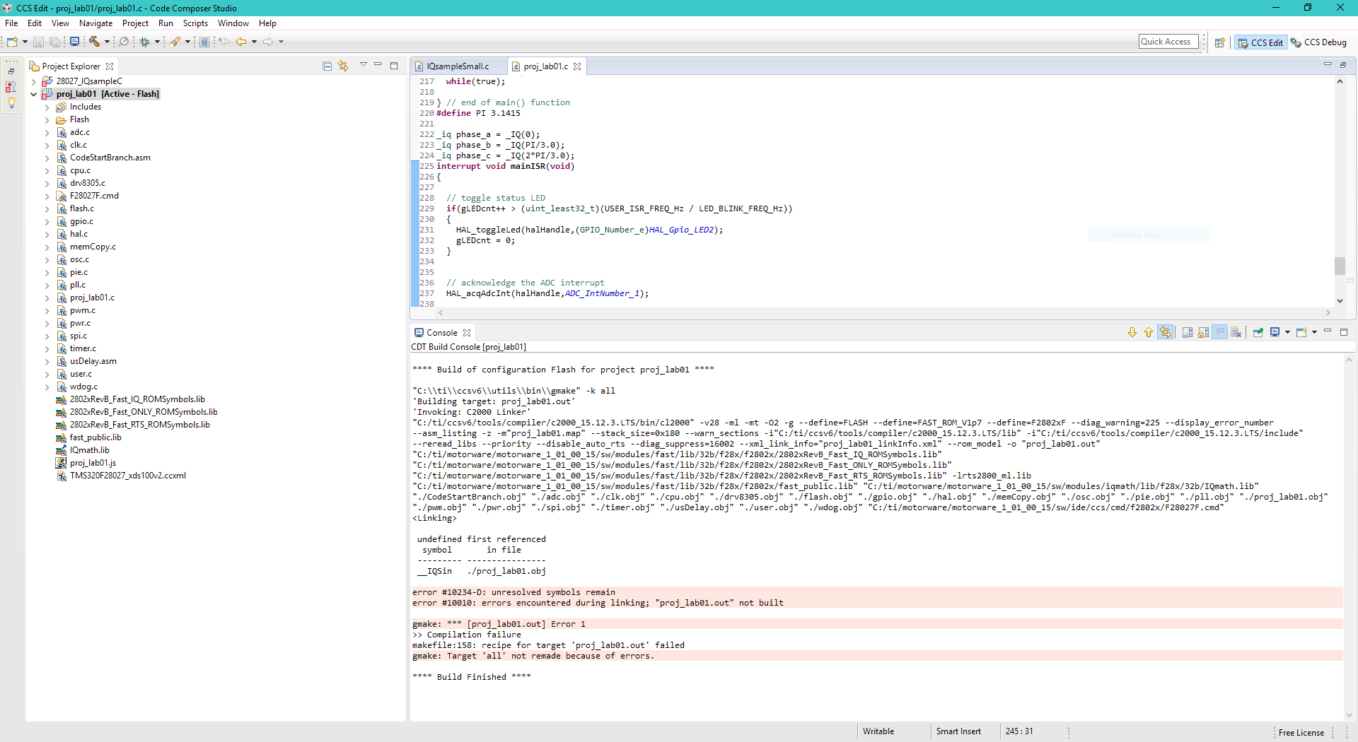1358x742 pixels.
Task: Open the Open Console dropdown arrow
Action: click(1314, 332)
